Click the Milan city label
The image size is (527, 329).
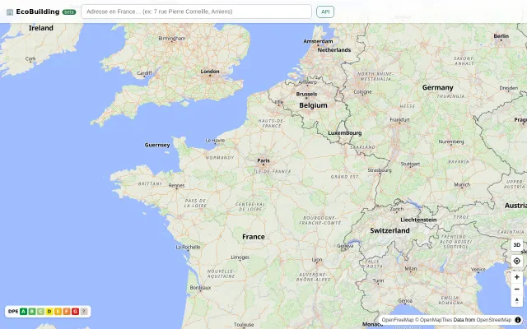[x=411, y=269]
